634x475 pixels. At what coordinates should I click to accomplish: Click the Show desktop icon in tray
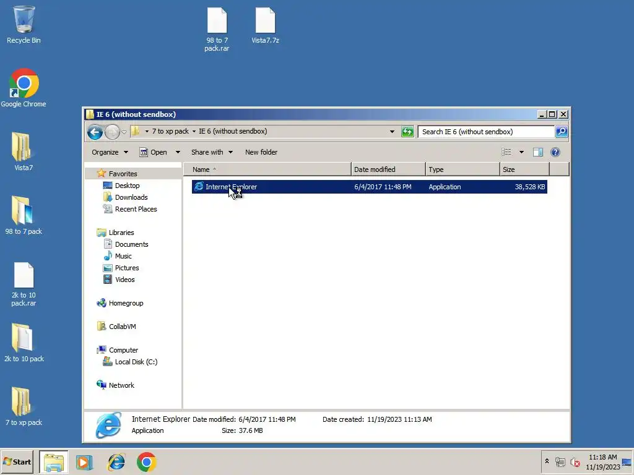click(627, 462)
